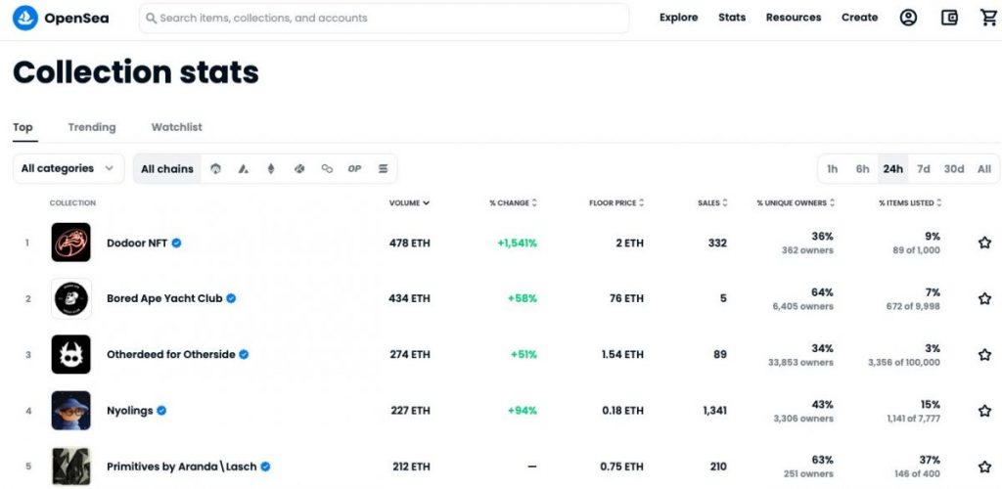Toggle watchlist star for Otherdeed for Otherside
This screenshot has width=1002, height=489.
984,354
